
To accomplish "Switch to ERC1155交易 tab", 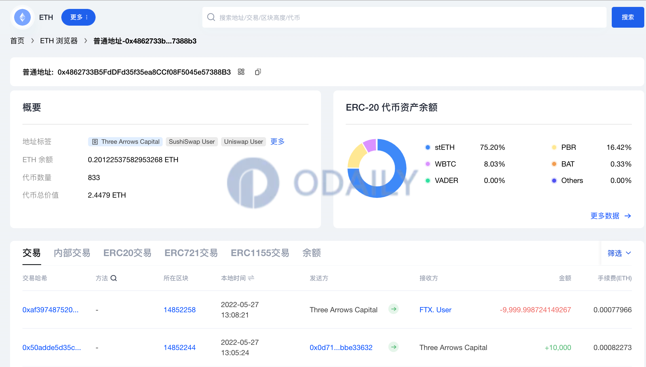I will 260,253.
